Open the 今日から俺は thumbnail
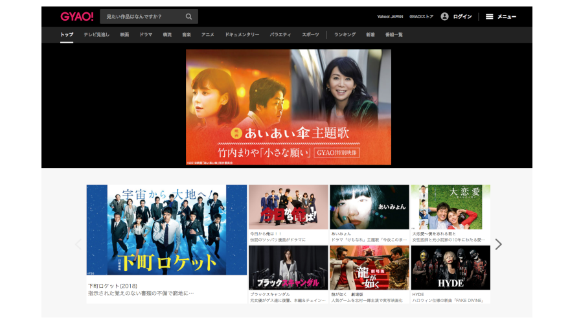The width and height of the screenshot is (570, 324). pos(288,207)
